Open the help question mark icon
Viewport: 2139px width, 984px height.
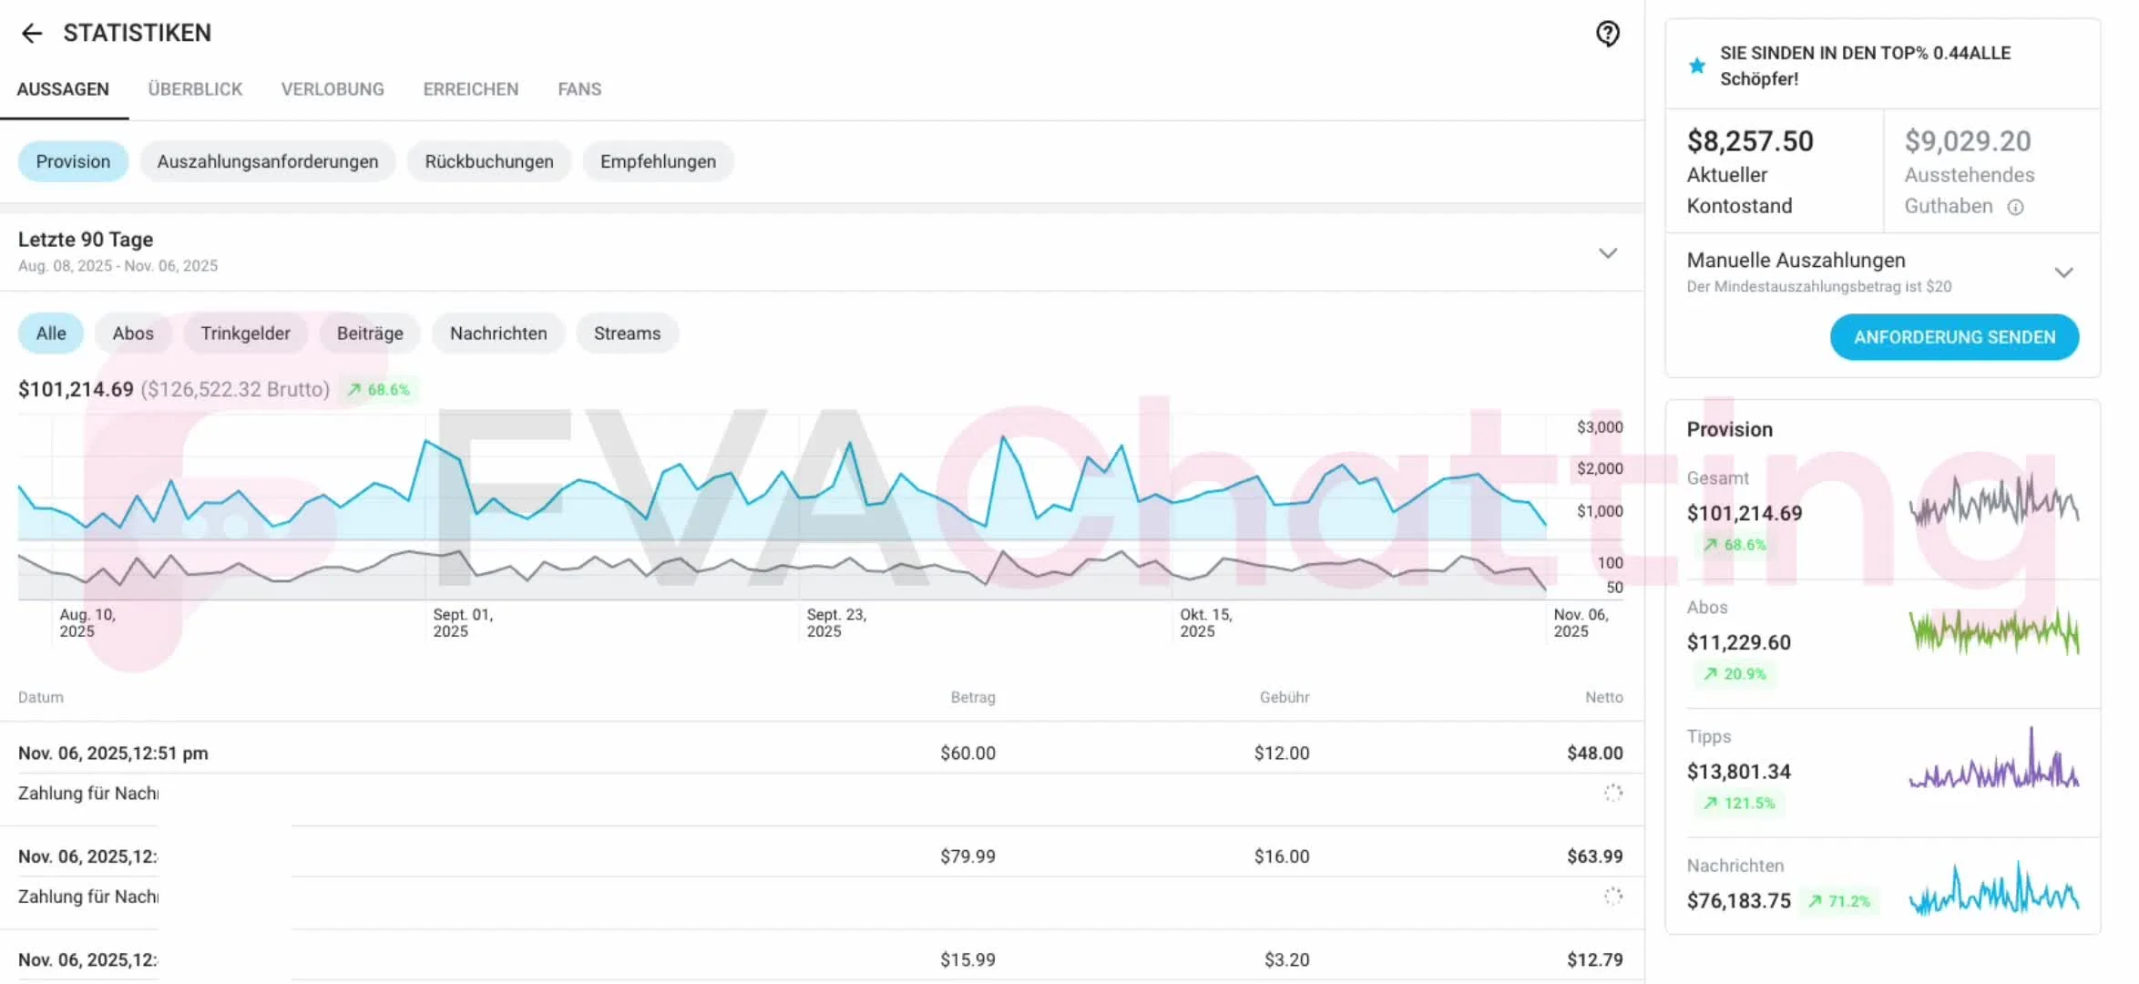[x=1608, y=34]
